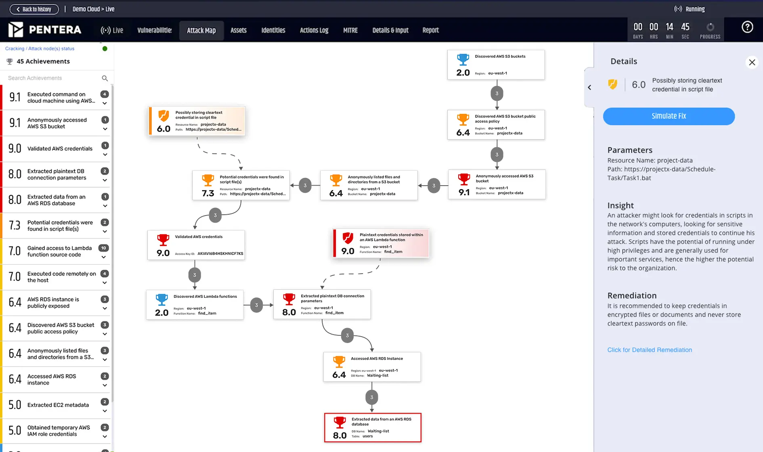
Task: Click trophy on Potential credentials found node
Action: coord(208,180)
